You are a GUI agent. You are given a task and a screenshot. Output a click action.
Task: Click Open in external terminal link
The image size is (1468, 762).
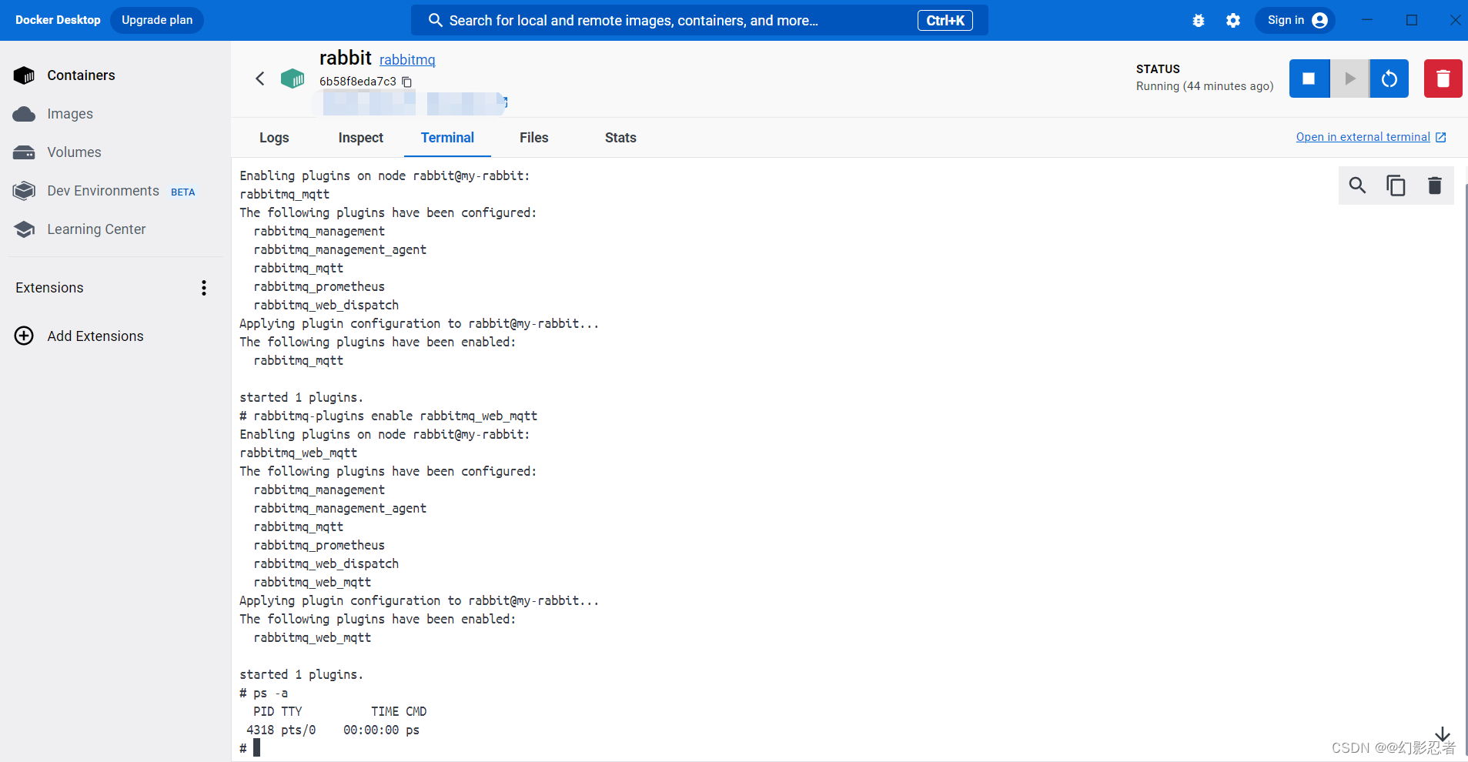1363,137
